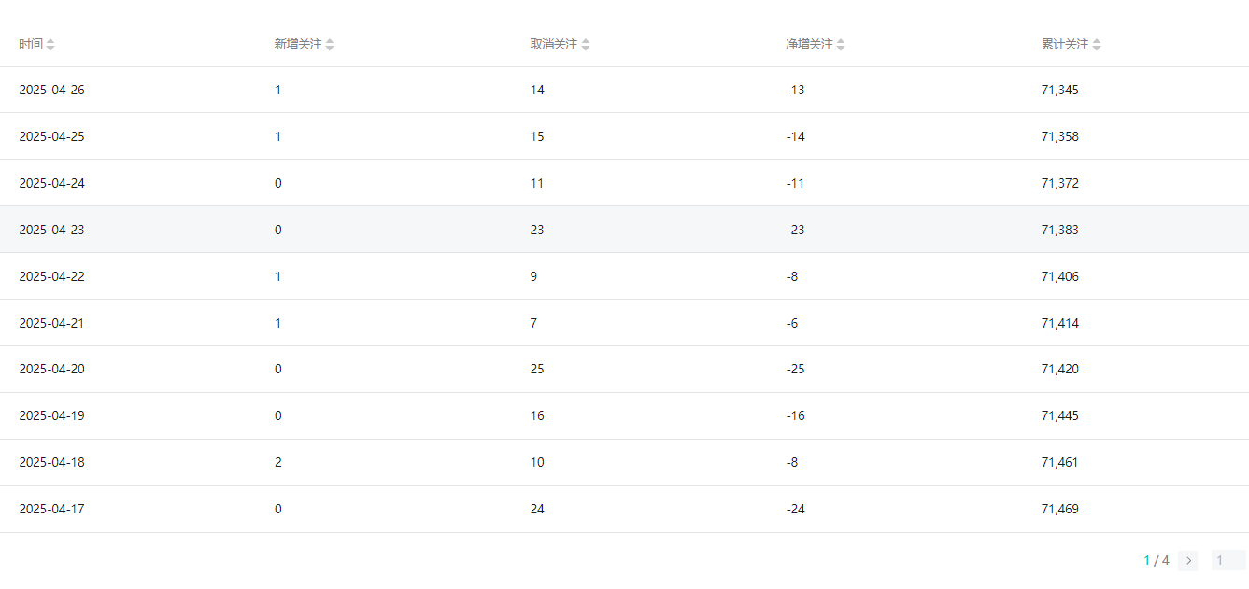Image resolution: width=1249 pixels, height=589 pixels.
Task: Sort by 净增关注 using its arrows
Action: 841,45
